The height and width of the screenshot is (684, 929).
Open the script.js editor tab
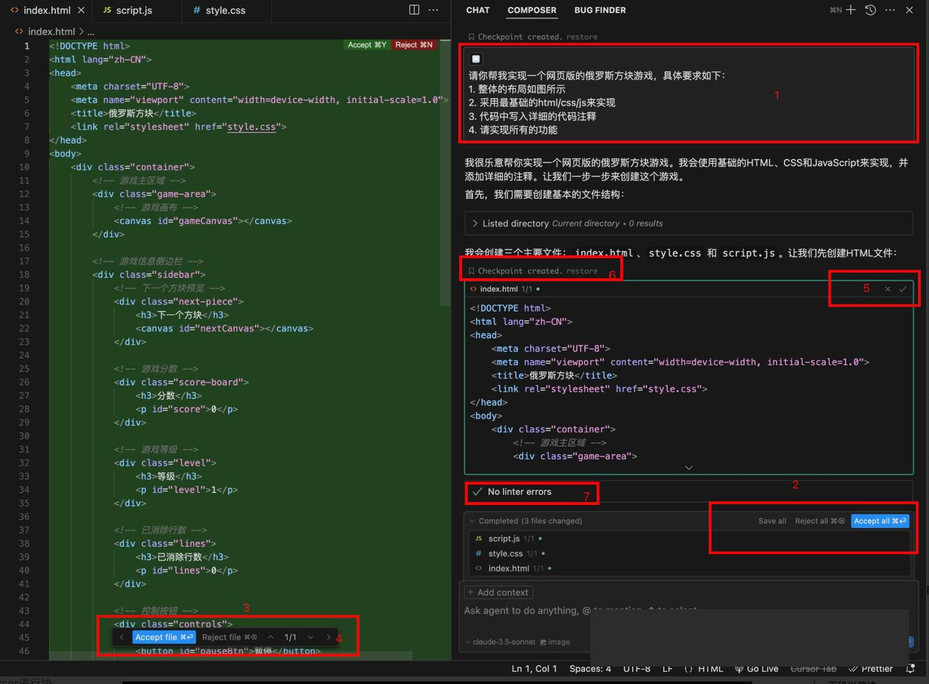[134, 10]
